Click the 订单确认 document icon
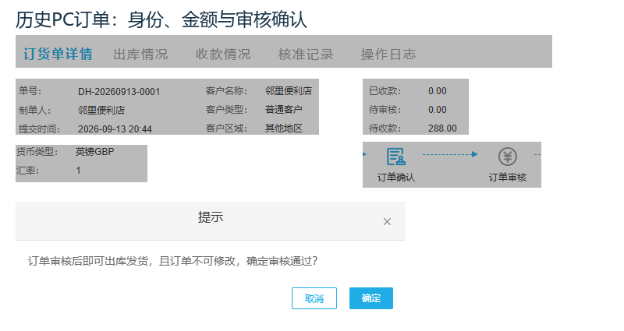Viewport: 624px width, 331px height. (x=396, y=157)
